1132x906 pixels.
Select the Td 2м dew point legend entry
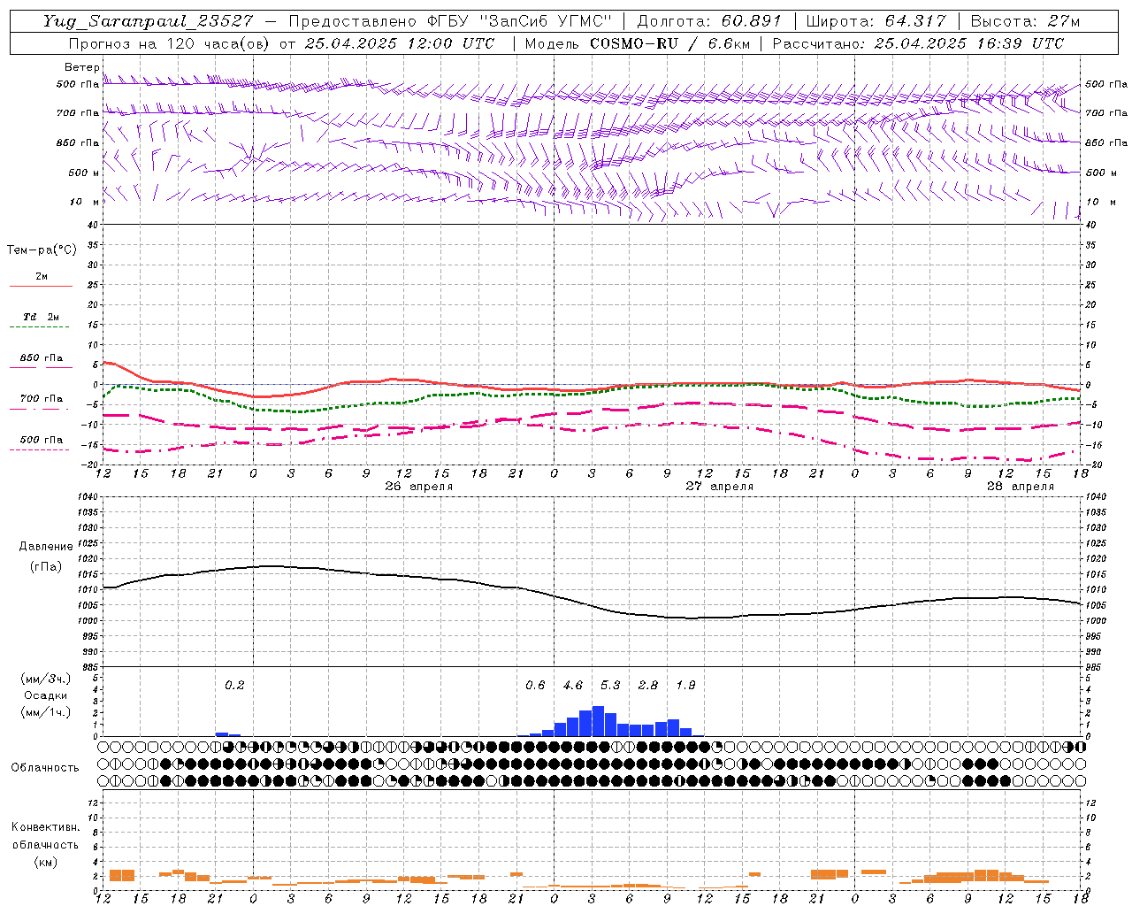point(41,317)
